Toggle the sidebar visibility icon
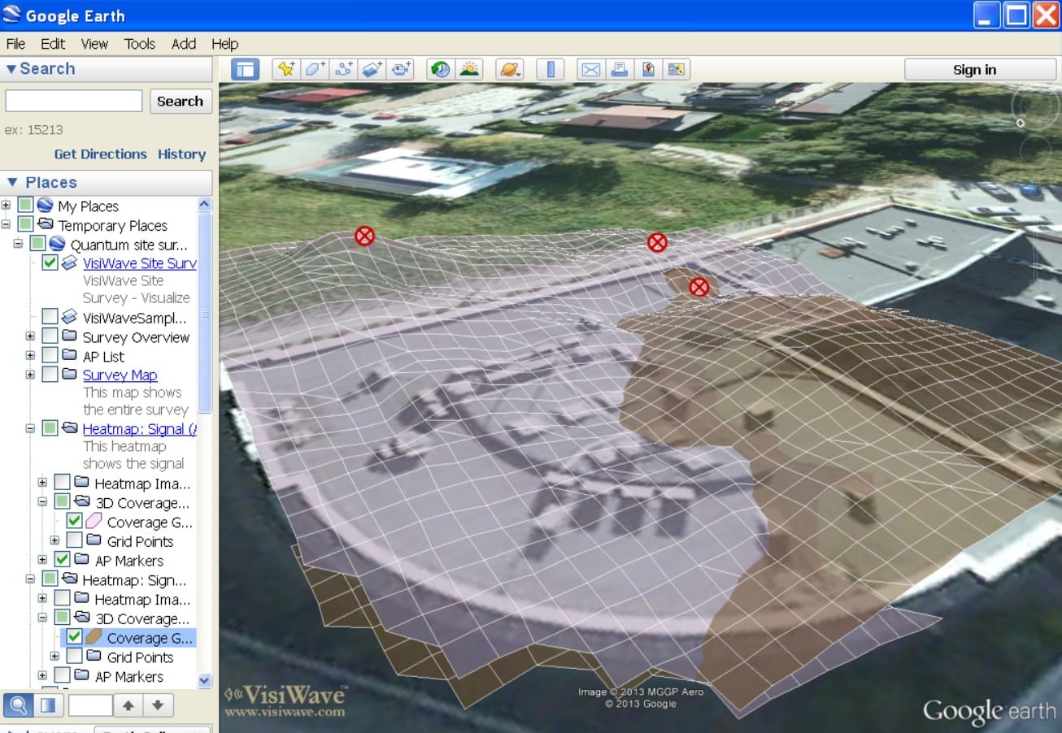1062x733 pixels. pos(244,69)
